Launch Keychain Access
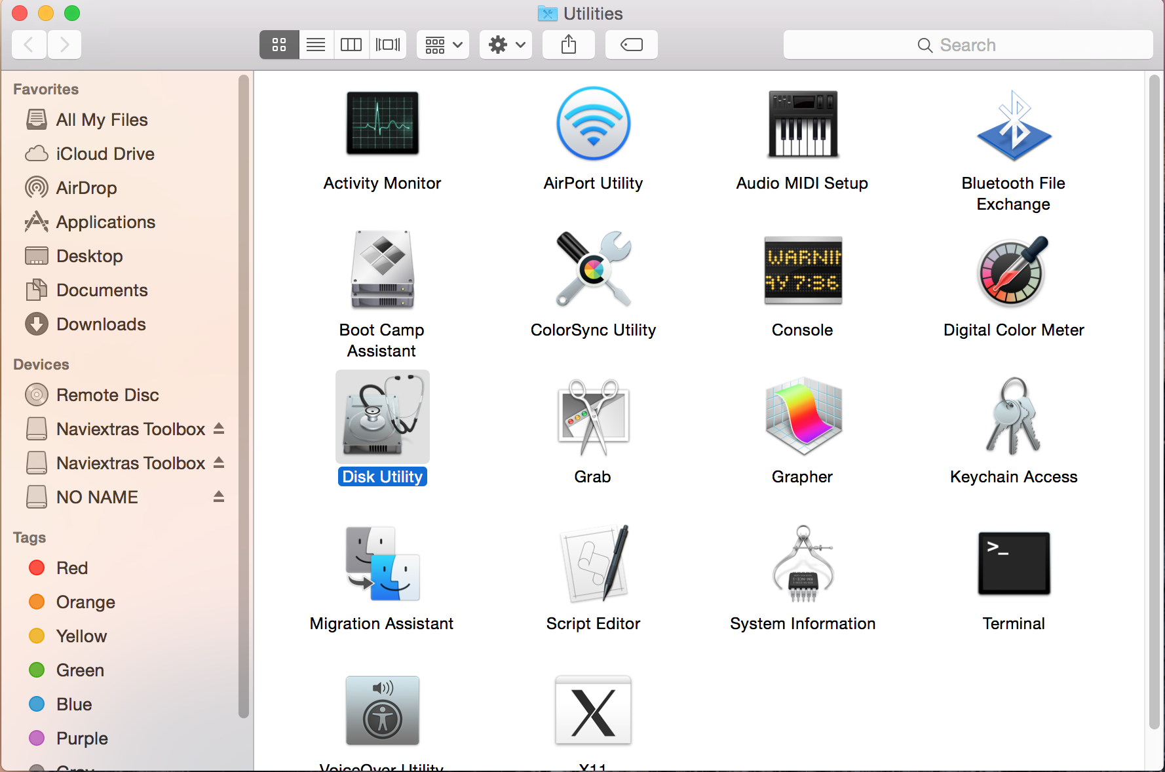 pos(1013,416)
